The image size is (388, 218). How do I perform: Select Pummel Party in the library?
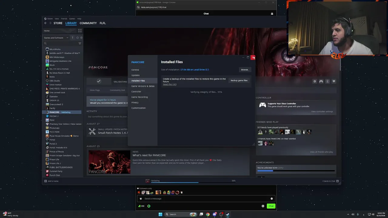[56, 171]
